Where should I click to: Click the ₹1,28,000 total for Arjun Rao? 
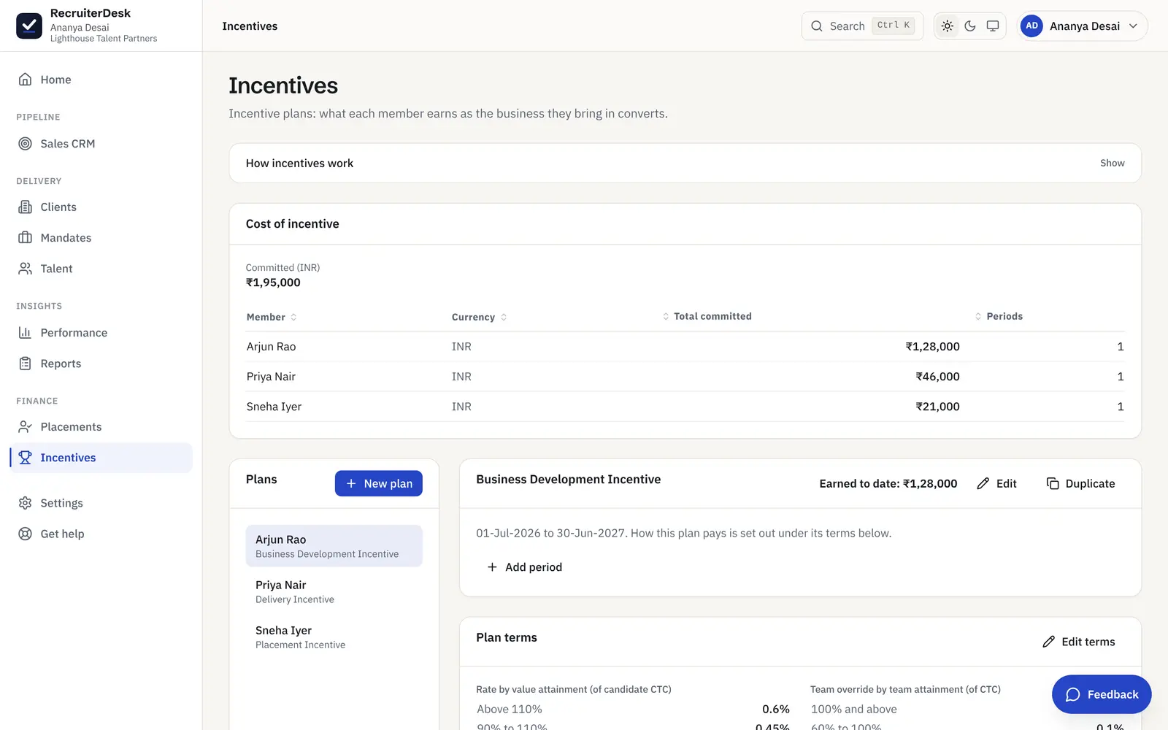pyautogui.click(x=932, y=347)
